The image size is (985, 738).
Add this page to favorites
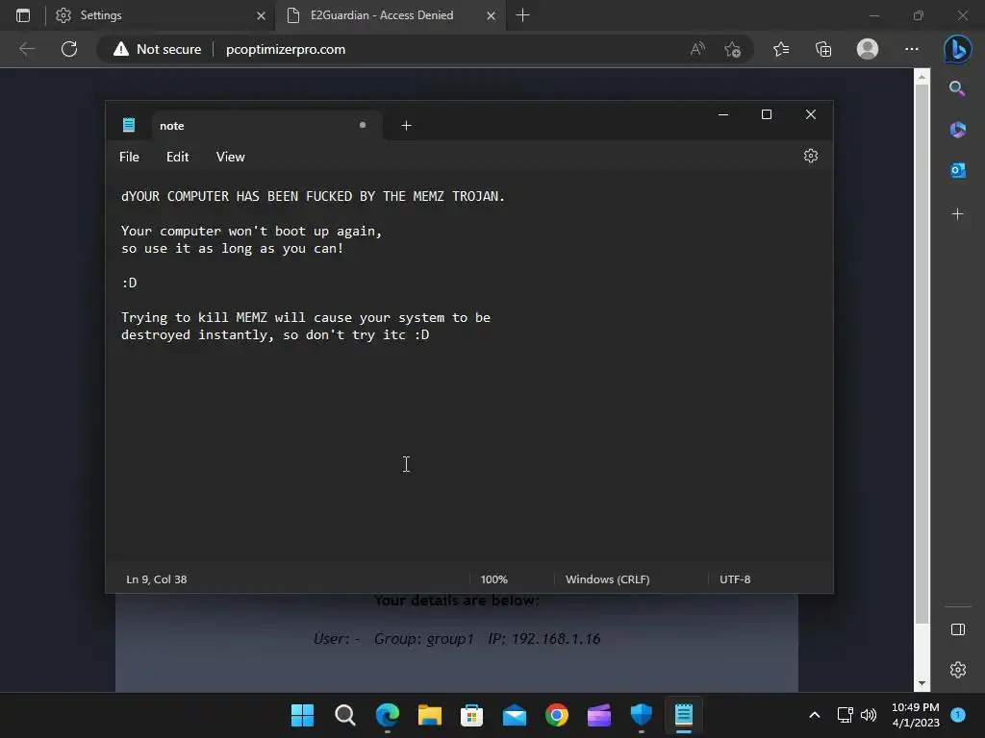click(x=732, y=49)
